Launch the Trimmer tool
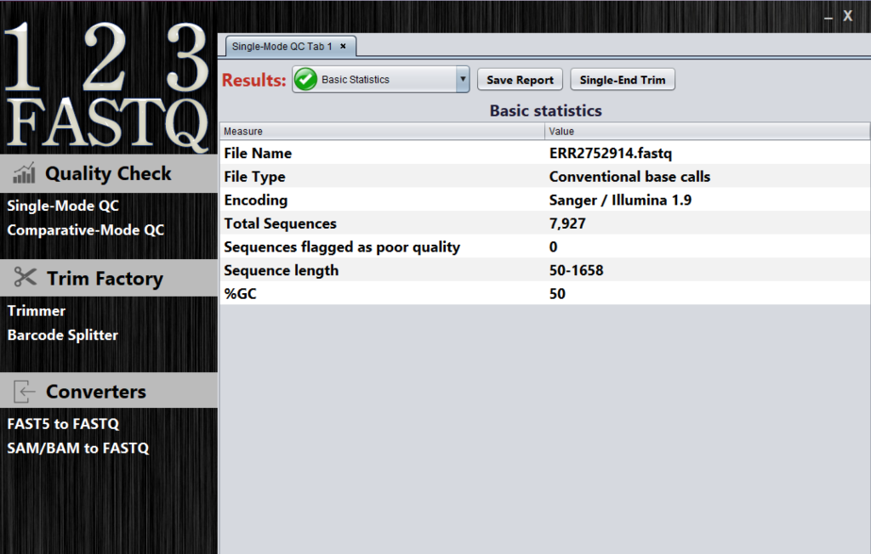Image resolution: width=871 pixels, height=554 pixels. 36,311
